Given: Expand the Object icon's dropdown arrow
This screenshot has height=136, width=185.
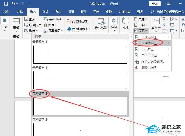Looking at the screenshot, I should (176, 31).
